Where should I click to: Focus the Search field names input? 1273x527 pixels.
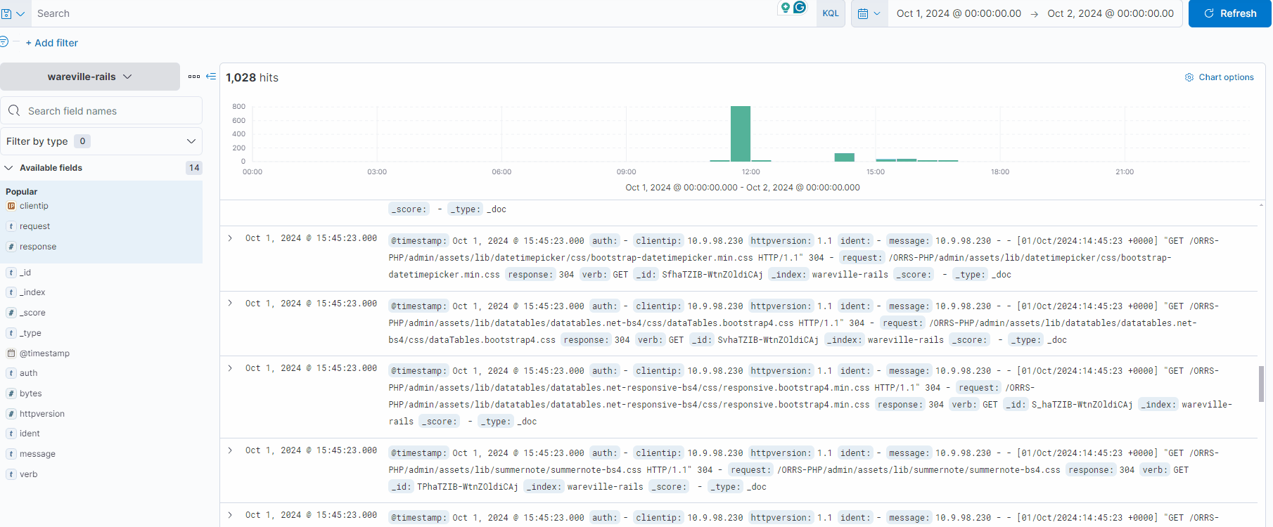pos(101,111)
